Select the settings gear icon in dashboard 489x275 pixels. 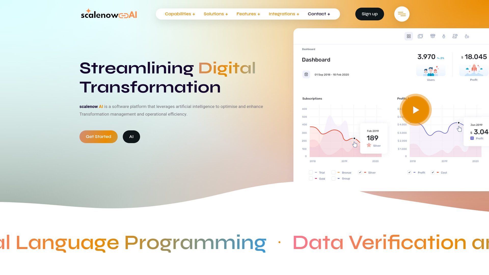(x=467, y=36)
